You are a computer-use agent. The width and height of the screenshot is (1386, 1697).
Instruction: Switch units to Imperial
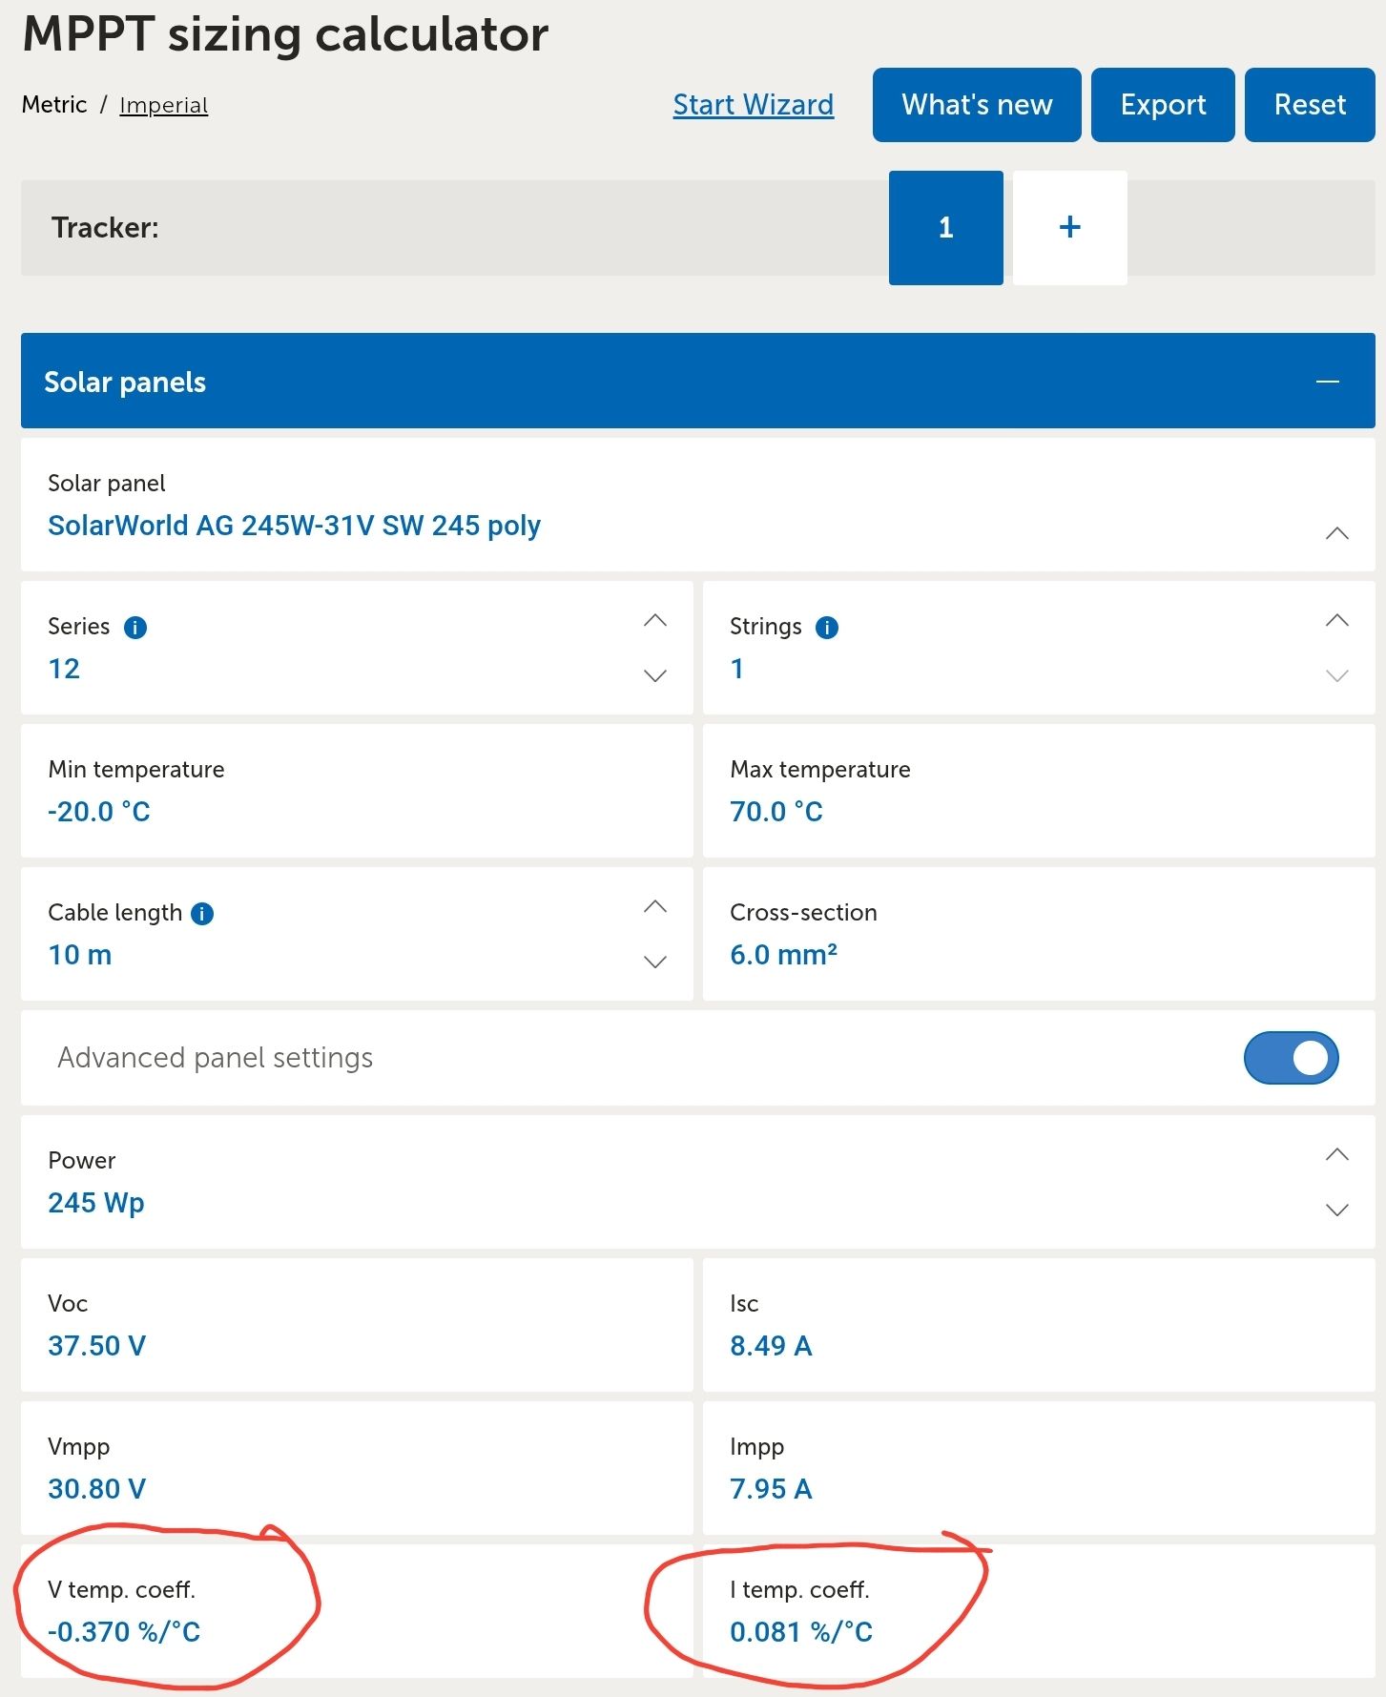(x=163, y=105)
